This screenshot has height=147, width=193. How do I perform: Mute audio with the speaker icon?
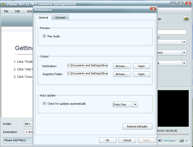[160, 140]
